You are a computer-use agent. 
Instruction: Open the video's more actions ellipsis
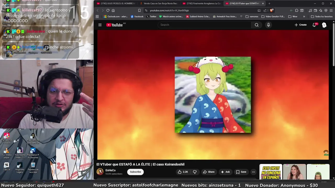click(x=253, y=172)
